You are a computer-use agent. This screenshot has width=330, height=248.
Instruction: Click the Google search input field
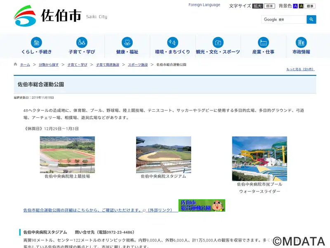point(284,19)
